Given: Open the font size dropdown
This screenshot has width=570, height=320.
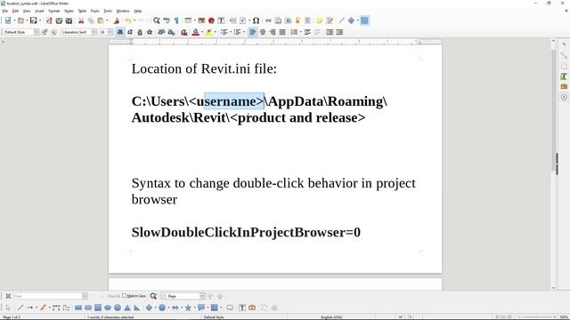Looking at the screenshot, I should click(x=110, y=32).
